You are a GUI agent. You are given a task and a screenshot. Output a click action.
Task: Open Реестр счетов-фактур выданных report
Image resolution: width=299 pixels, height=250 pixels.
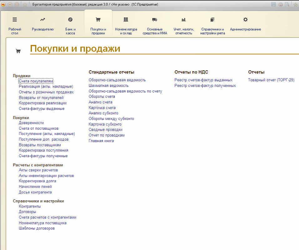203,80
